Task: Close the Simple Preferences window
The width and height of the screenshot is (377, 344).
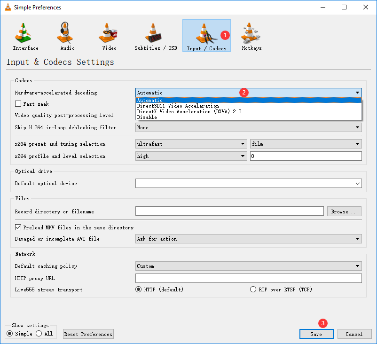Action: 365,7
